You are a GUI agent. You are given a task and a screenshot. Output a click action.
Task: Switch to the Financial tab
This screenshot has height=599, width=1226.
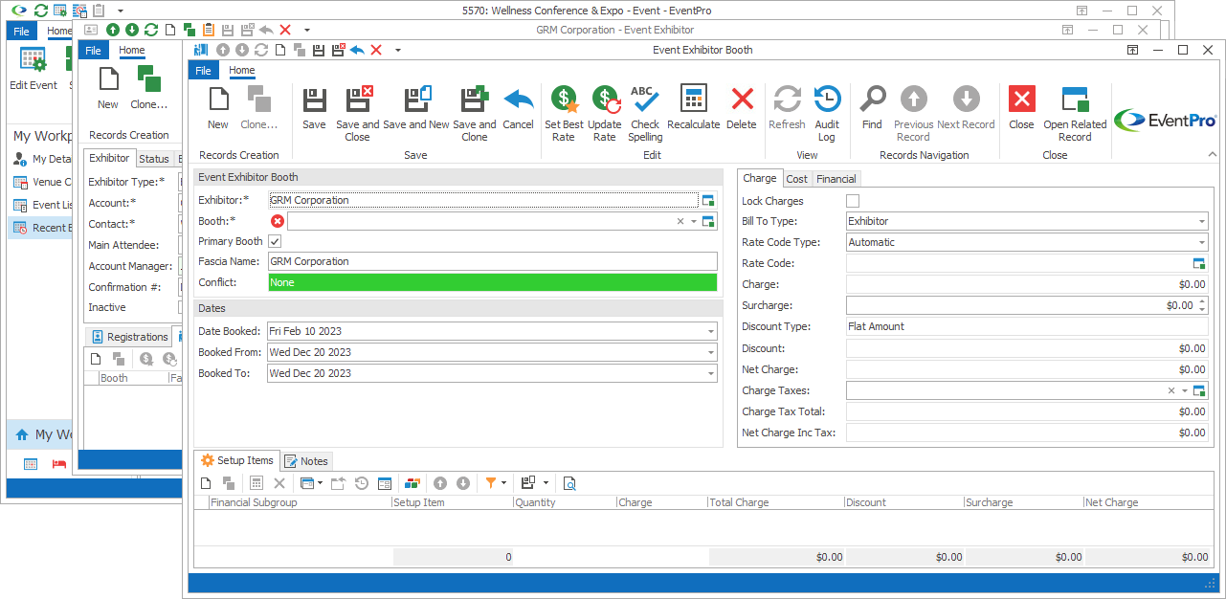pos(836,179)
